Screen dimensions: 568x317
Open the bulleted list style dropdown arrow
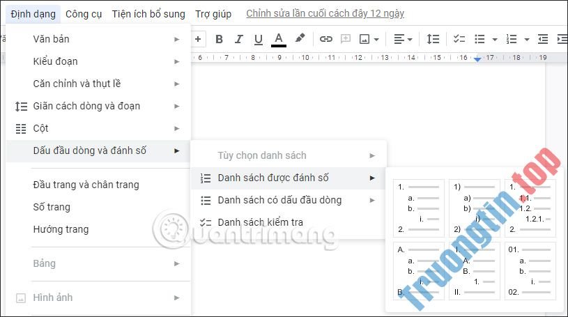click(x=494, y=40)
